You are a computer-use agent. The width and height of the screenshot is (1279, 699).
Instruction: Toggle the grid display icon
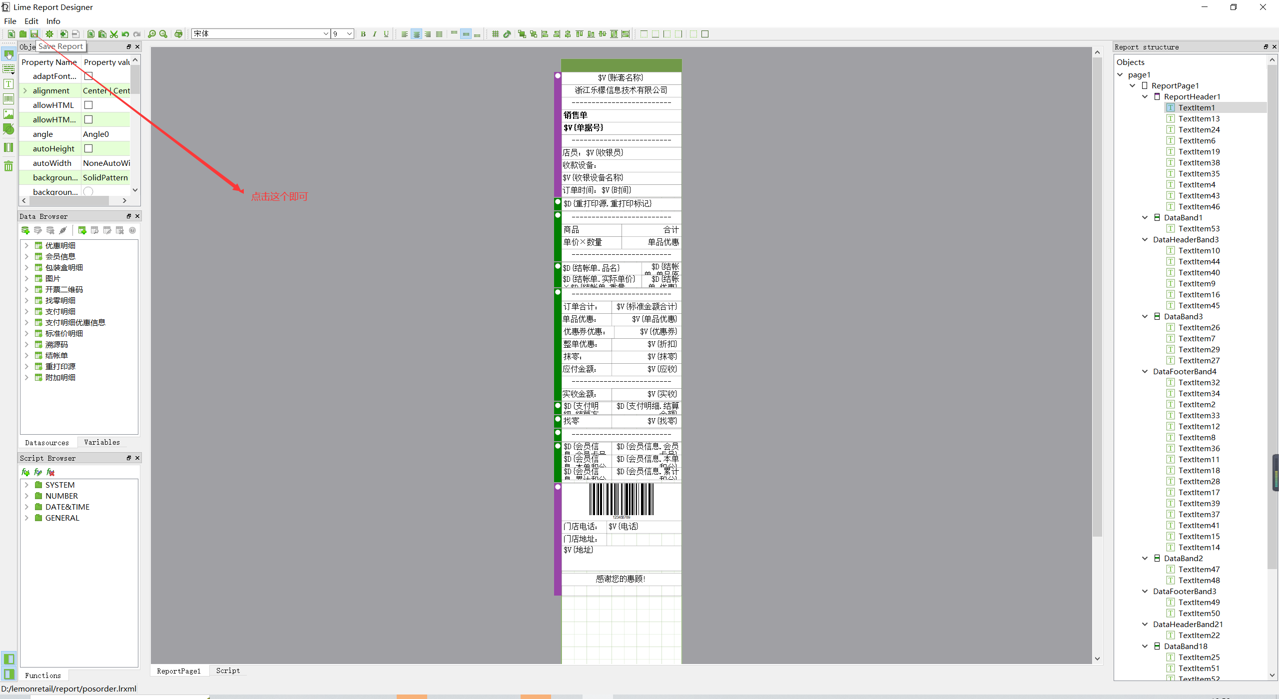[x=496, y=34]
